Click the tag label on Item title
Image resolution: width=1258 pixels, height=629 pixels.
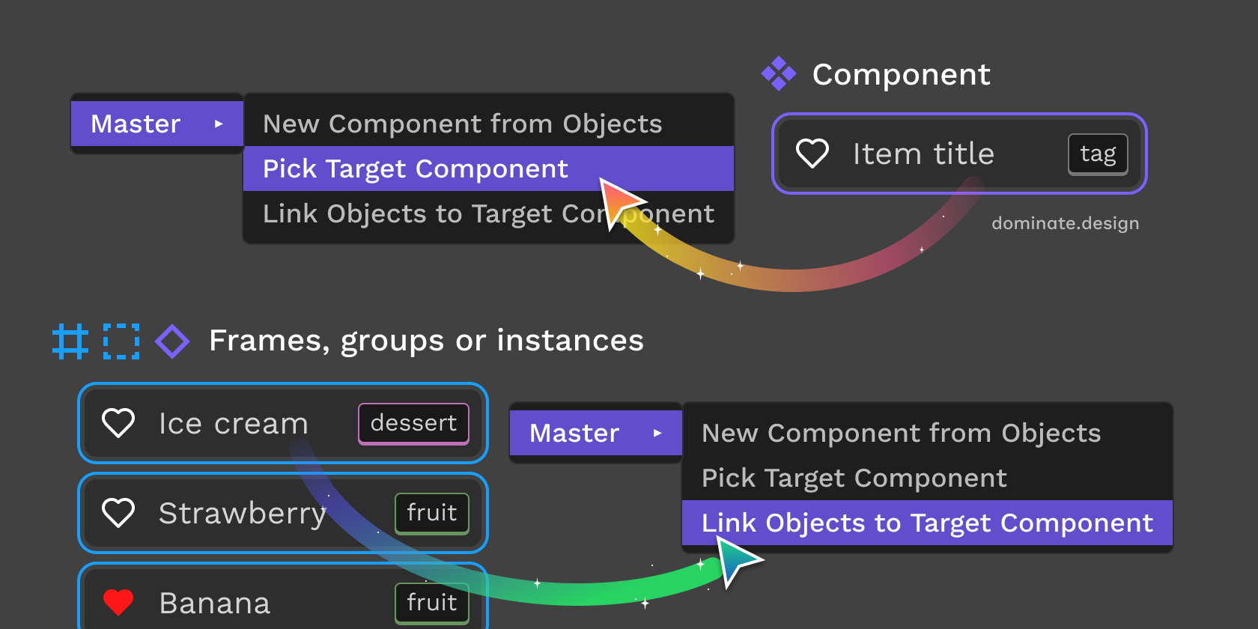pos(1098,154)
